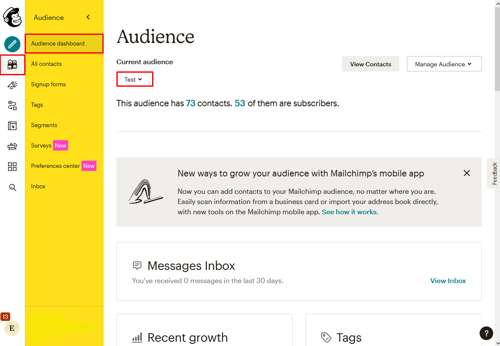Click the 53 subscribers count link
Viewport: 500px width, 346px height.
(x=240, y=103)
